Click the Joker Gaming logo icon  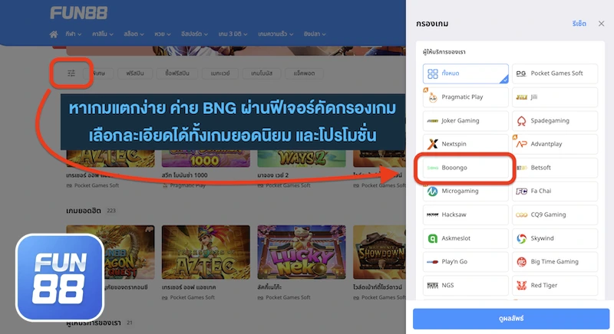[x=432, y=121]
